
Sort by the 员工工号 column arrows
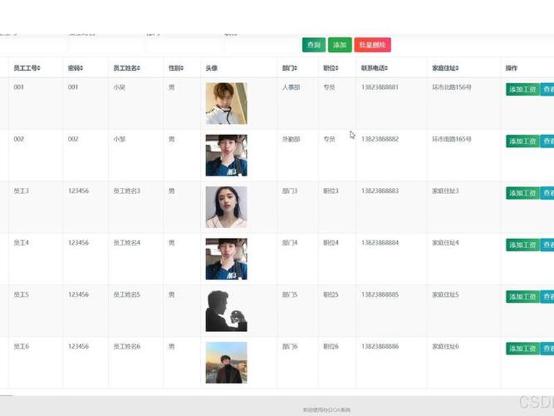(39, 68)
